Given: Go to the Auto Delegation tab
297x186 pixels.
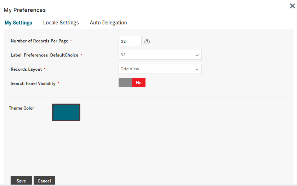Looking at the screenshot, I should click(x=108, y=23).
